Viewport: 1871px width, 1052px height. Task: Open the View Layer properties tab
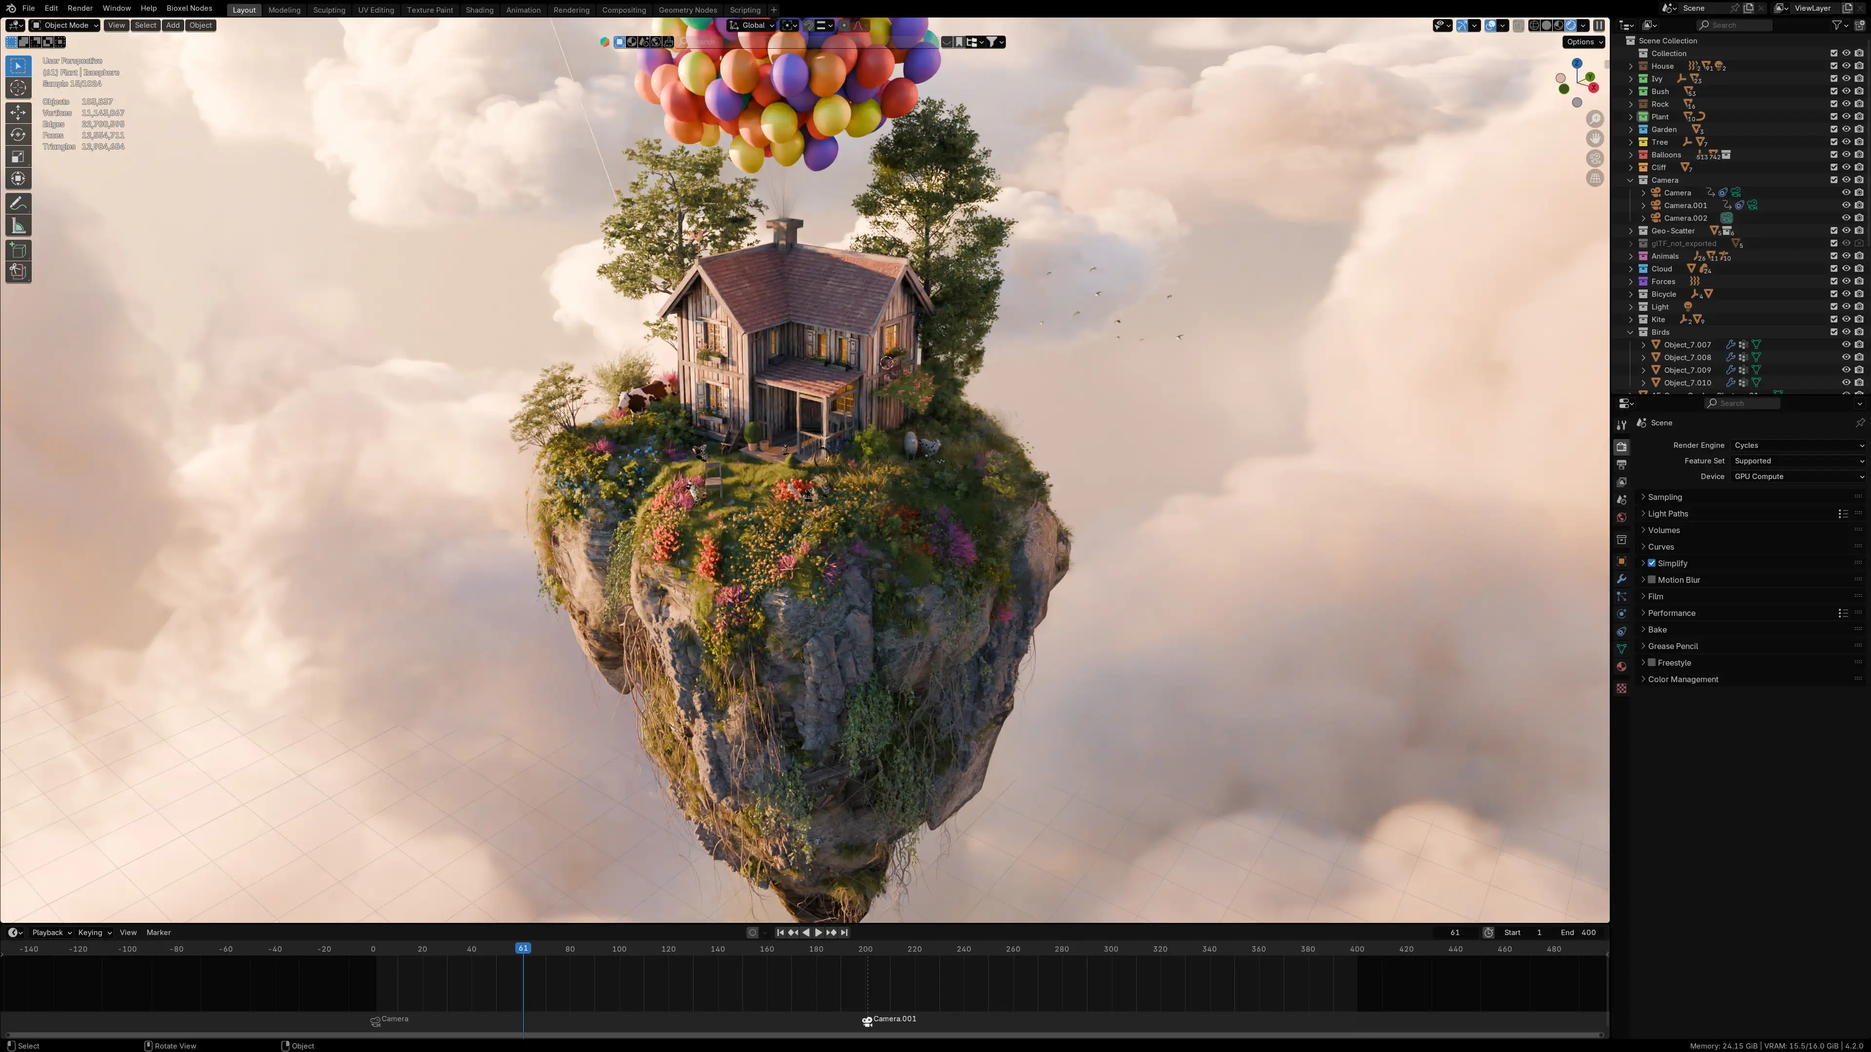pos(1621,482)
